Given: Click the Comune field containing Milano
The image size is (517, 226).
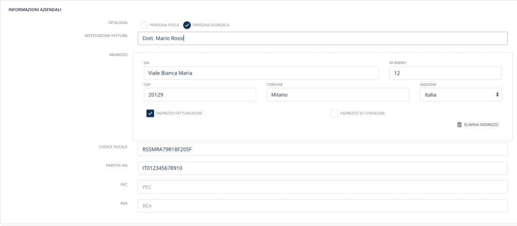Looking at the screenshot, I should (338, 94).
